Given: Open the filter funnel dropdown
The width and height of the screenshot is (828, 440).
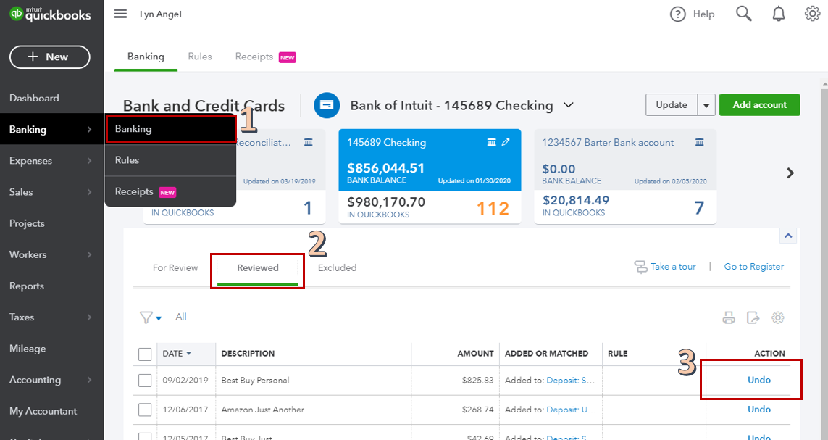Looking at the screenshot, I should tap(151, 317).
